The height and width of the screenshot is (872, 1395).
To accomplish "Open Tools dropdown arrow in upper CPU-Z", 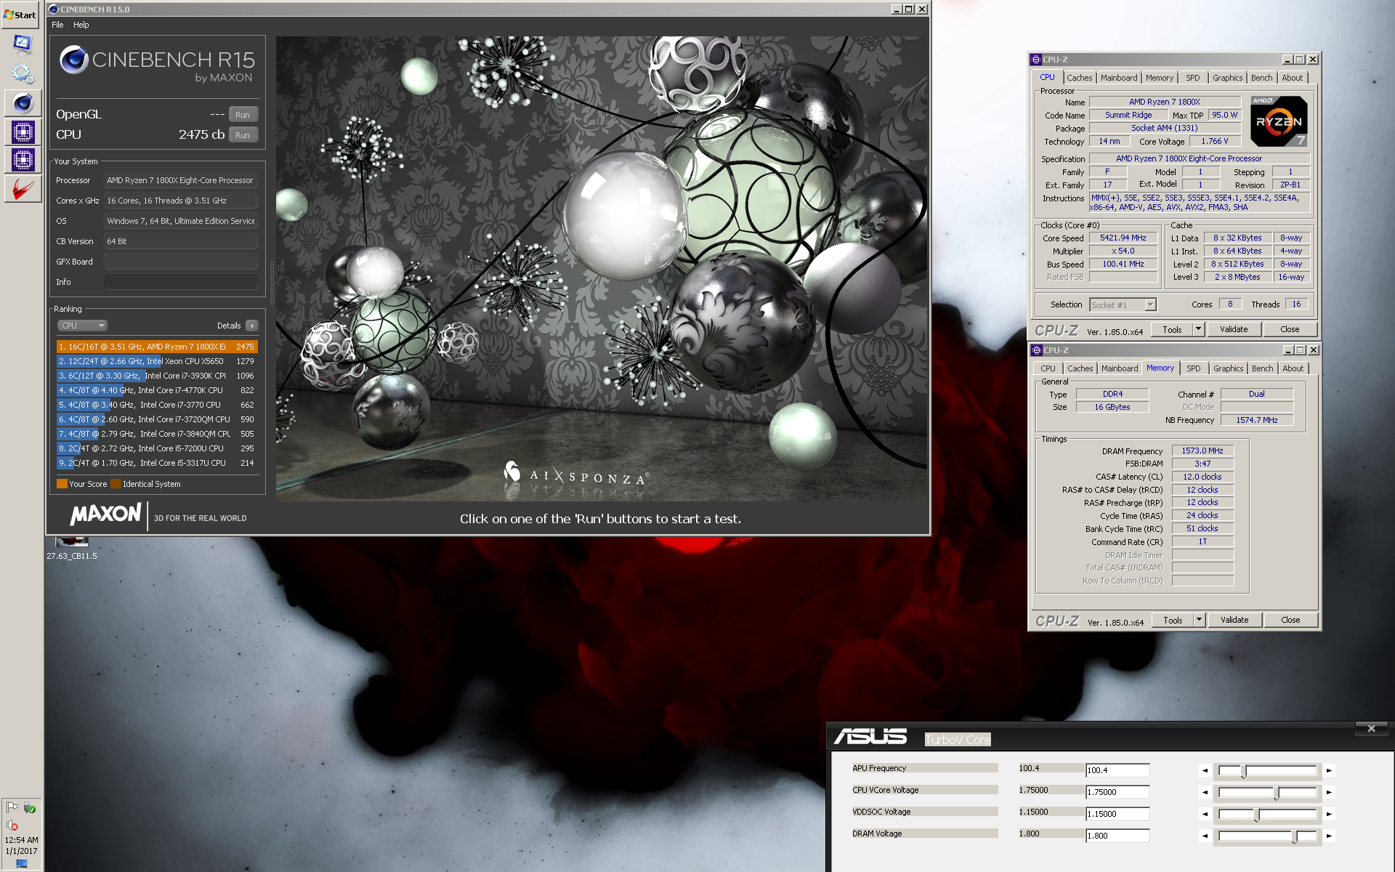I will [x=1199, y=329].
